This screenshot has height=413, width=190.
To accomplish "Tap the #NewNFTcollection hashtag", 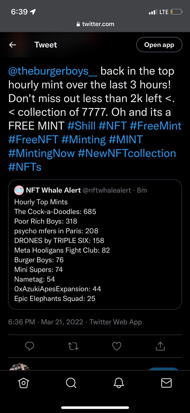I will pos(128,153).
